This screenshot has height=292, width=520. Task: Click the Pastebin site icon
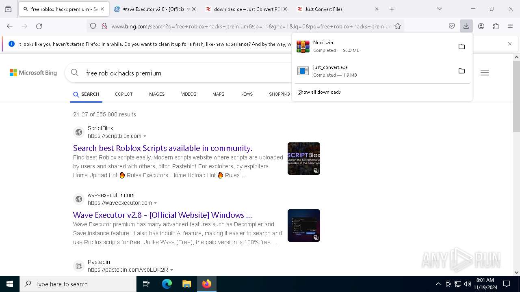click(79, 266)
